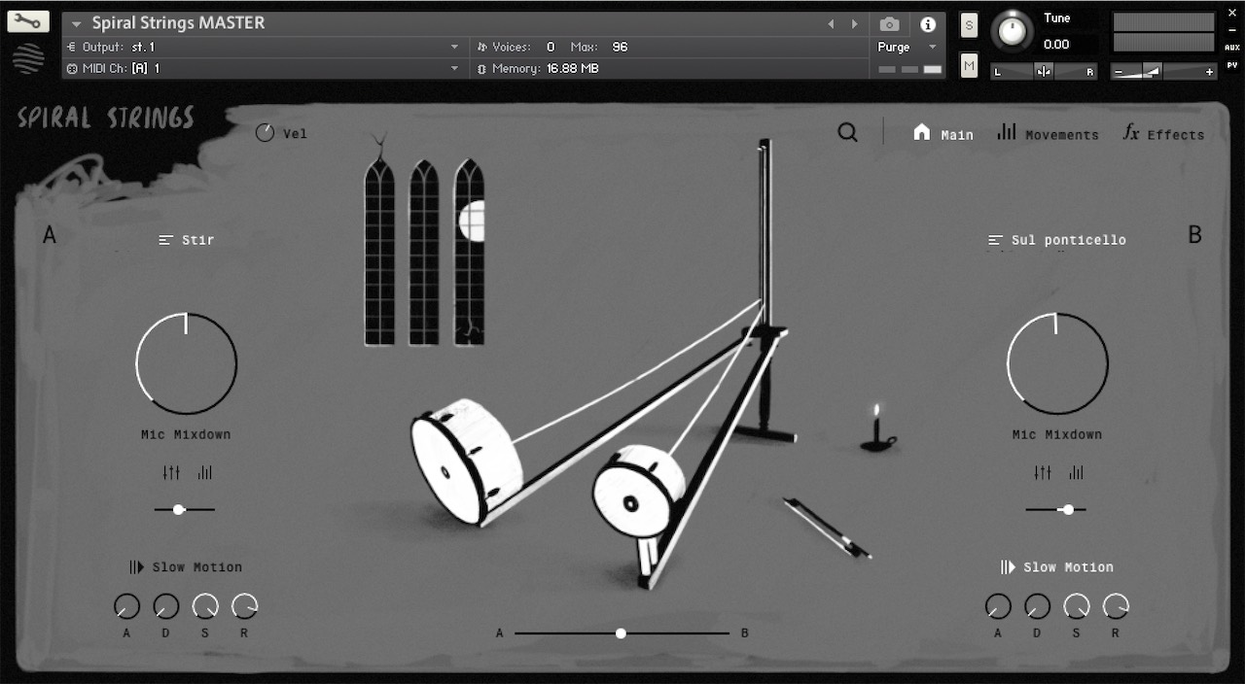Viewport: 1245px width, 684px height.
Task: Select the meter bars icon under Mic Mixdown B
Action: coord(1076,472)
